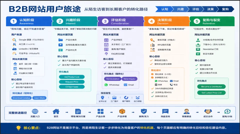240x134 pixels.
Task: Click the 简化表单 (3-5项) orange checkmark
Action: pos(152,74)
